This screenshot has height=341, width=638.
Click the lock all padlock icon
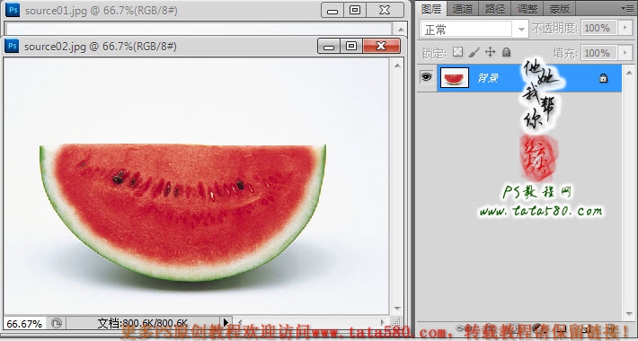[506, 52]
